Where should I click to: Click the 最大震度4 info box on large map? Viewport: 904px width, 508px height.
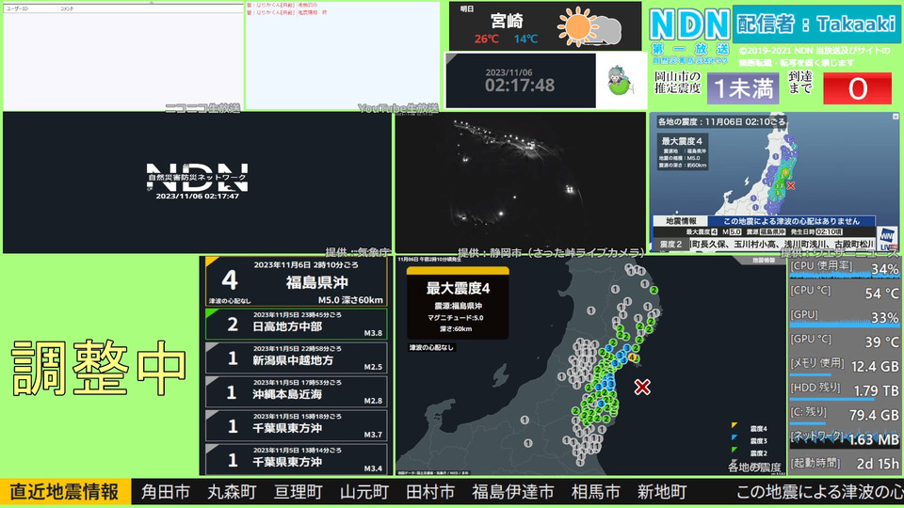[458, 303]
